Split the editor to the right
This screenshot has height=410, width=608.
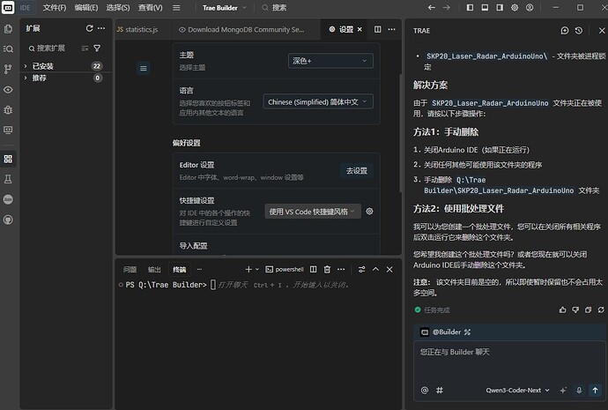point(377,29)
